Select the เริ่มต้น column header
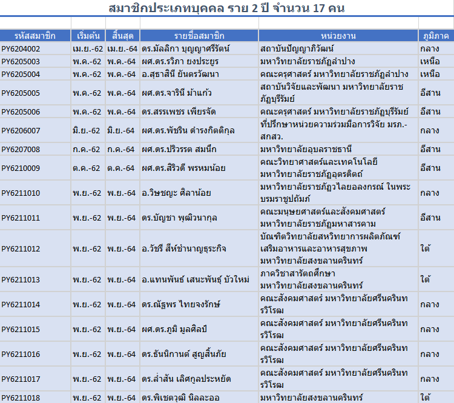The height and width of the screenshot is (403, 454). click(x=88, y=36)
